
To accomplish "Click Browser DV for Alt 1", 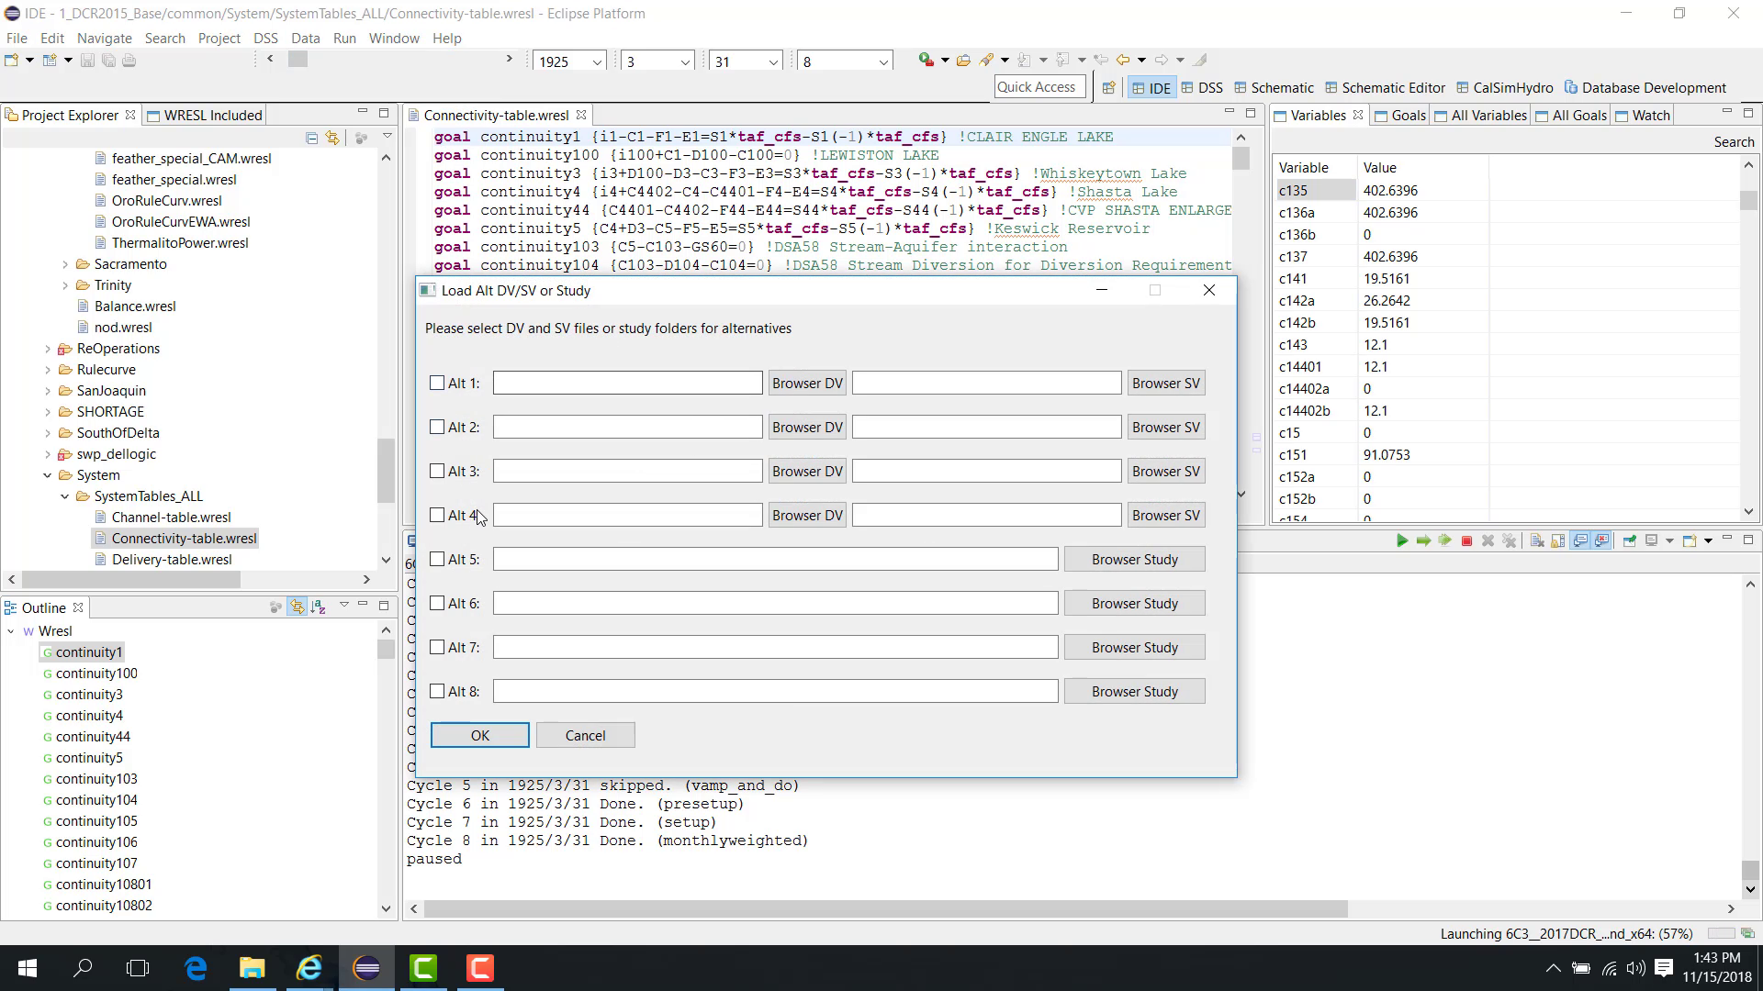I will click(807, 383).
